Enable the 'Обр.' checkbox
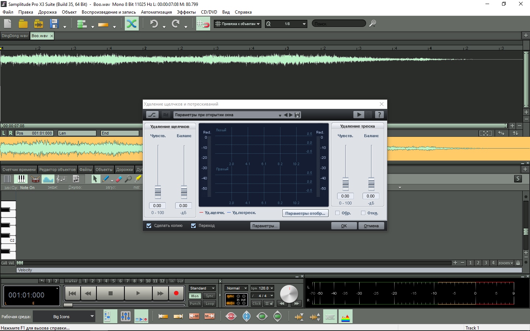 (x=338, y=213)
